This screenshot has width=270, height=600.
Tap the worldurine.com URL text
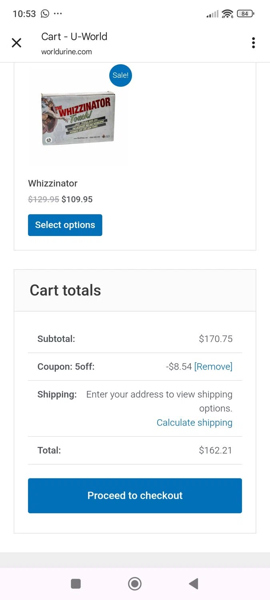66,52
